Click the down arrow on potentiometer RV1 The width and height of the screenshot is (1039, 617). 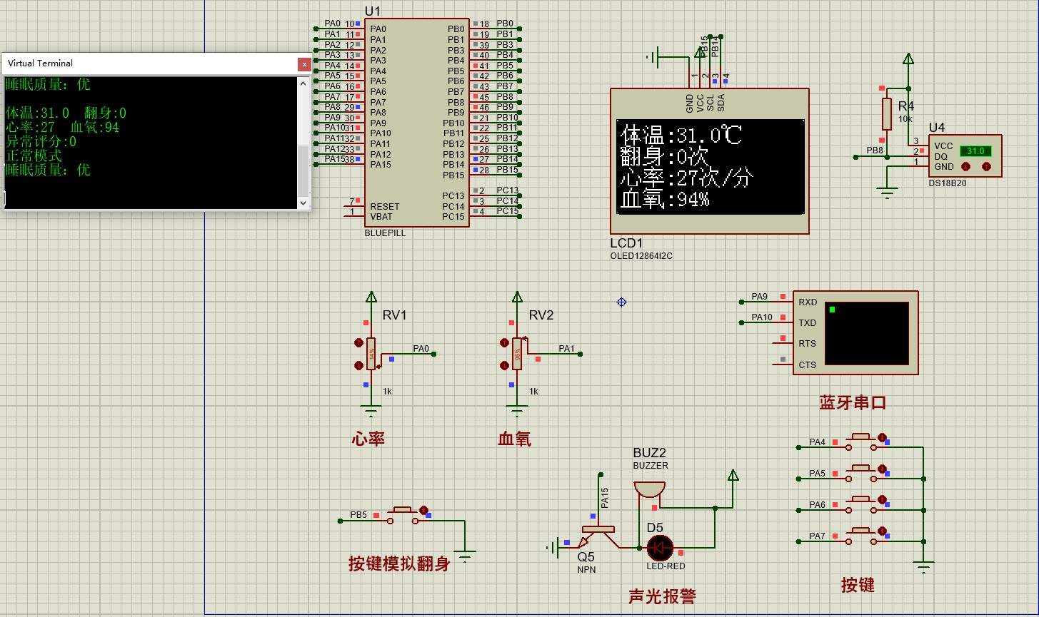358,366
